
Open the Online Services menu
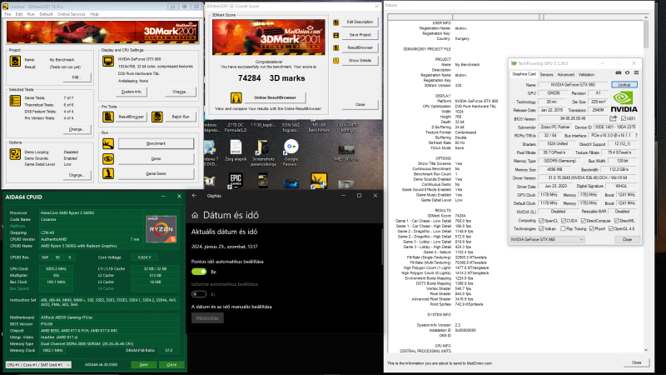point(72,14)
